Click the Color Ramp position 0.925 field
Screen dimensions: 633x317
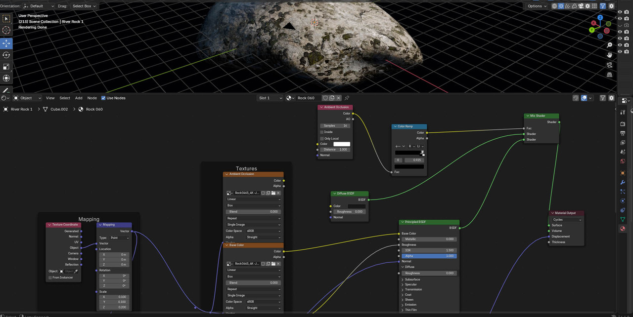tap(414, 160)
